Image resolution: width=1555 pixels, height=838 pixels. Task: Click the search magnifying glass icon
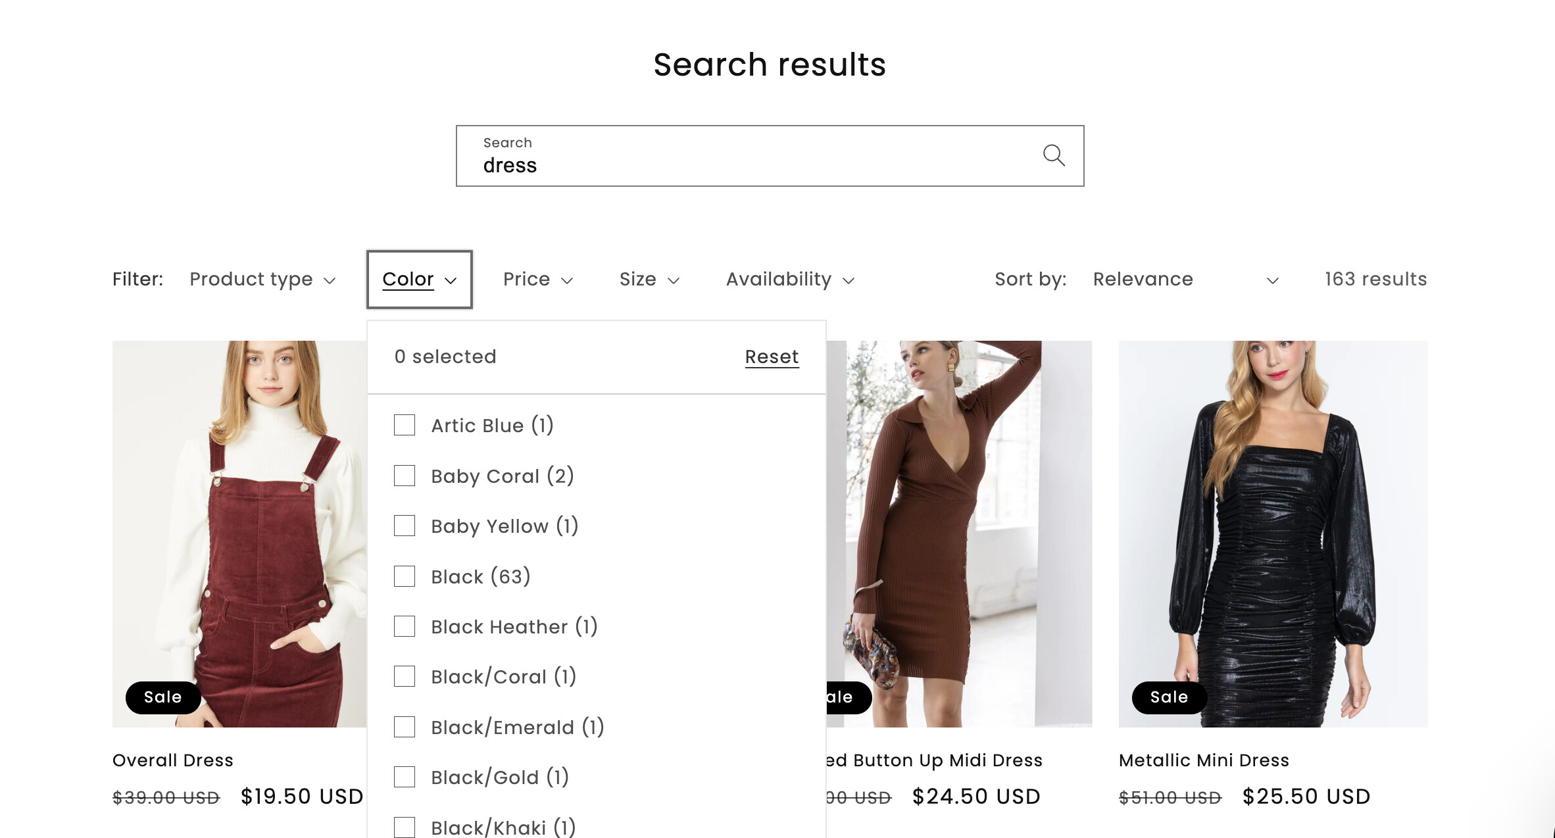pos(1053,156)
